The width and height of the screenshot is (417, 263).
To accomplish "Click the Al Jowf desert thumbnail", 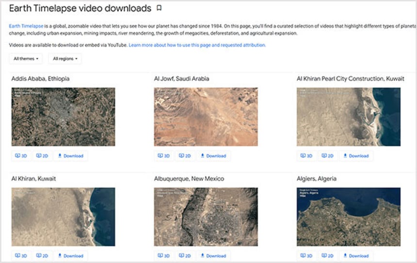I will click(206, 117).
